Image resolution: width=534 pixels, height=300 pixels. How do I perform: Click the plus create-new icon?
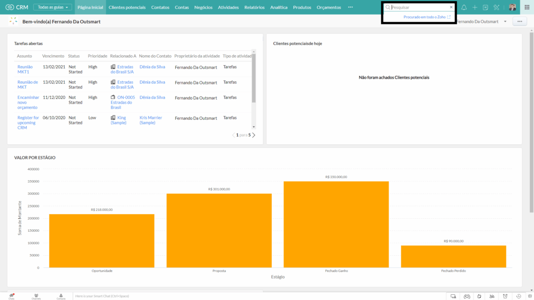coord(475,7)
